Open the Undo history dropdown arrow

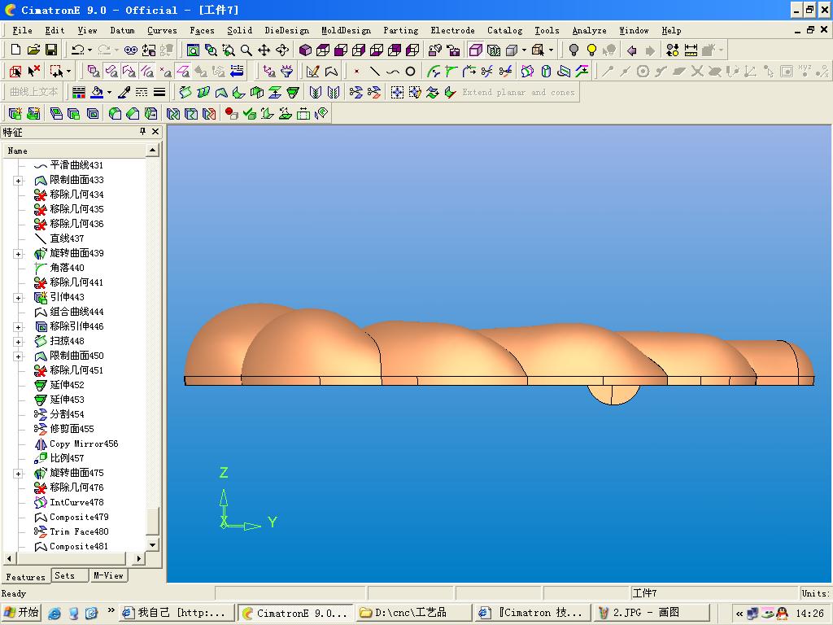[89, 50]
